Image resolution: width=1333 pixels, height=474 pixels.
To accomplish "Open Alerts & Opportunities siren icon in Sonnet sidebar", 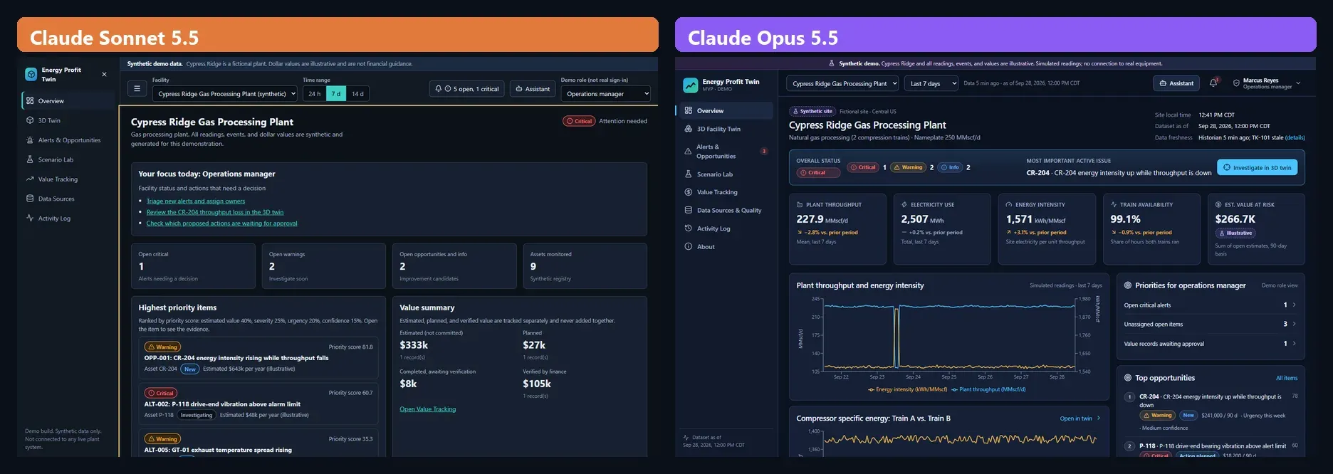I will tap(30, 140).
